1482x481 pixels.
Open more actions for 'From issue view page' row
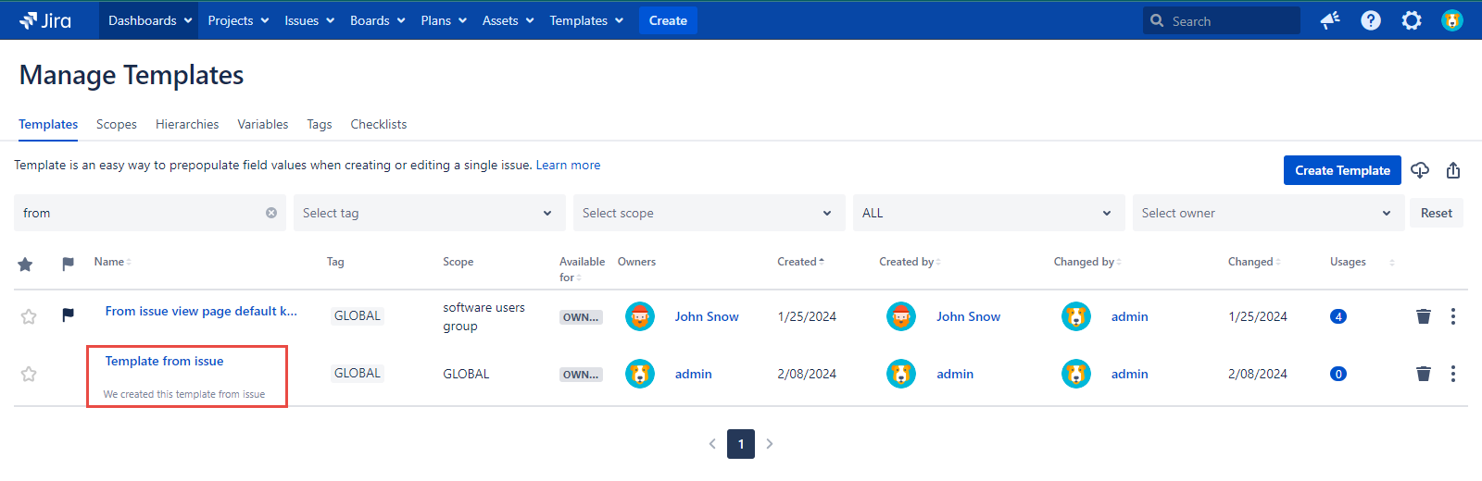[x=1452, y=316]
